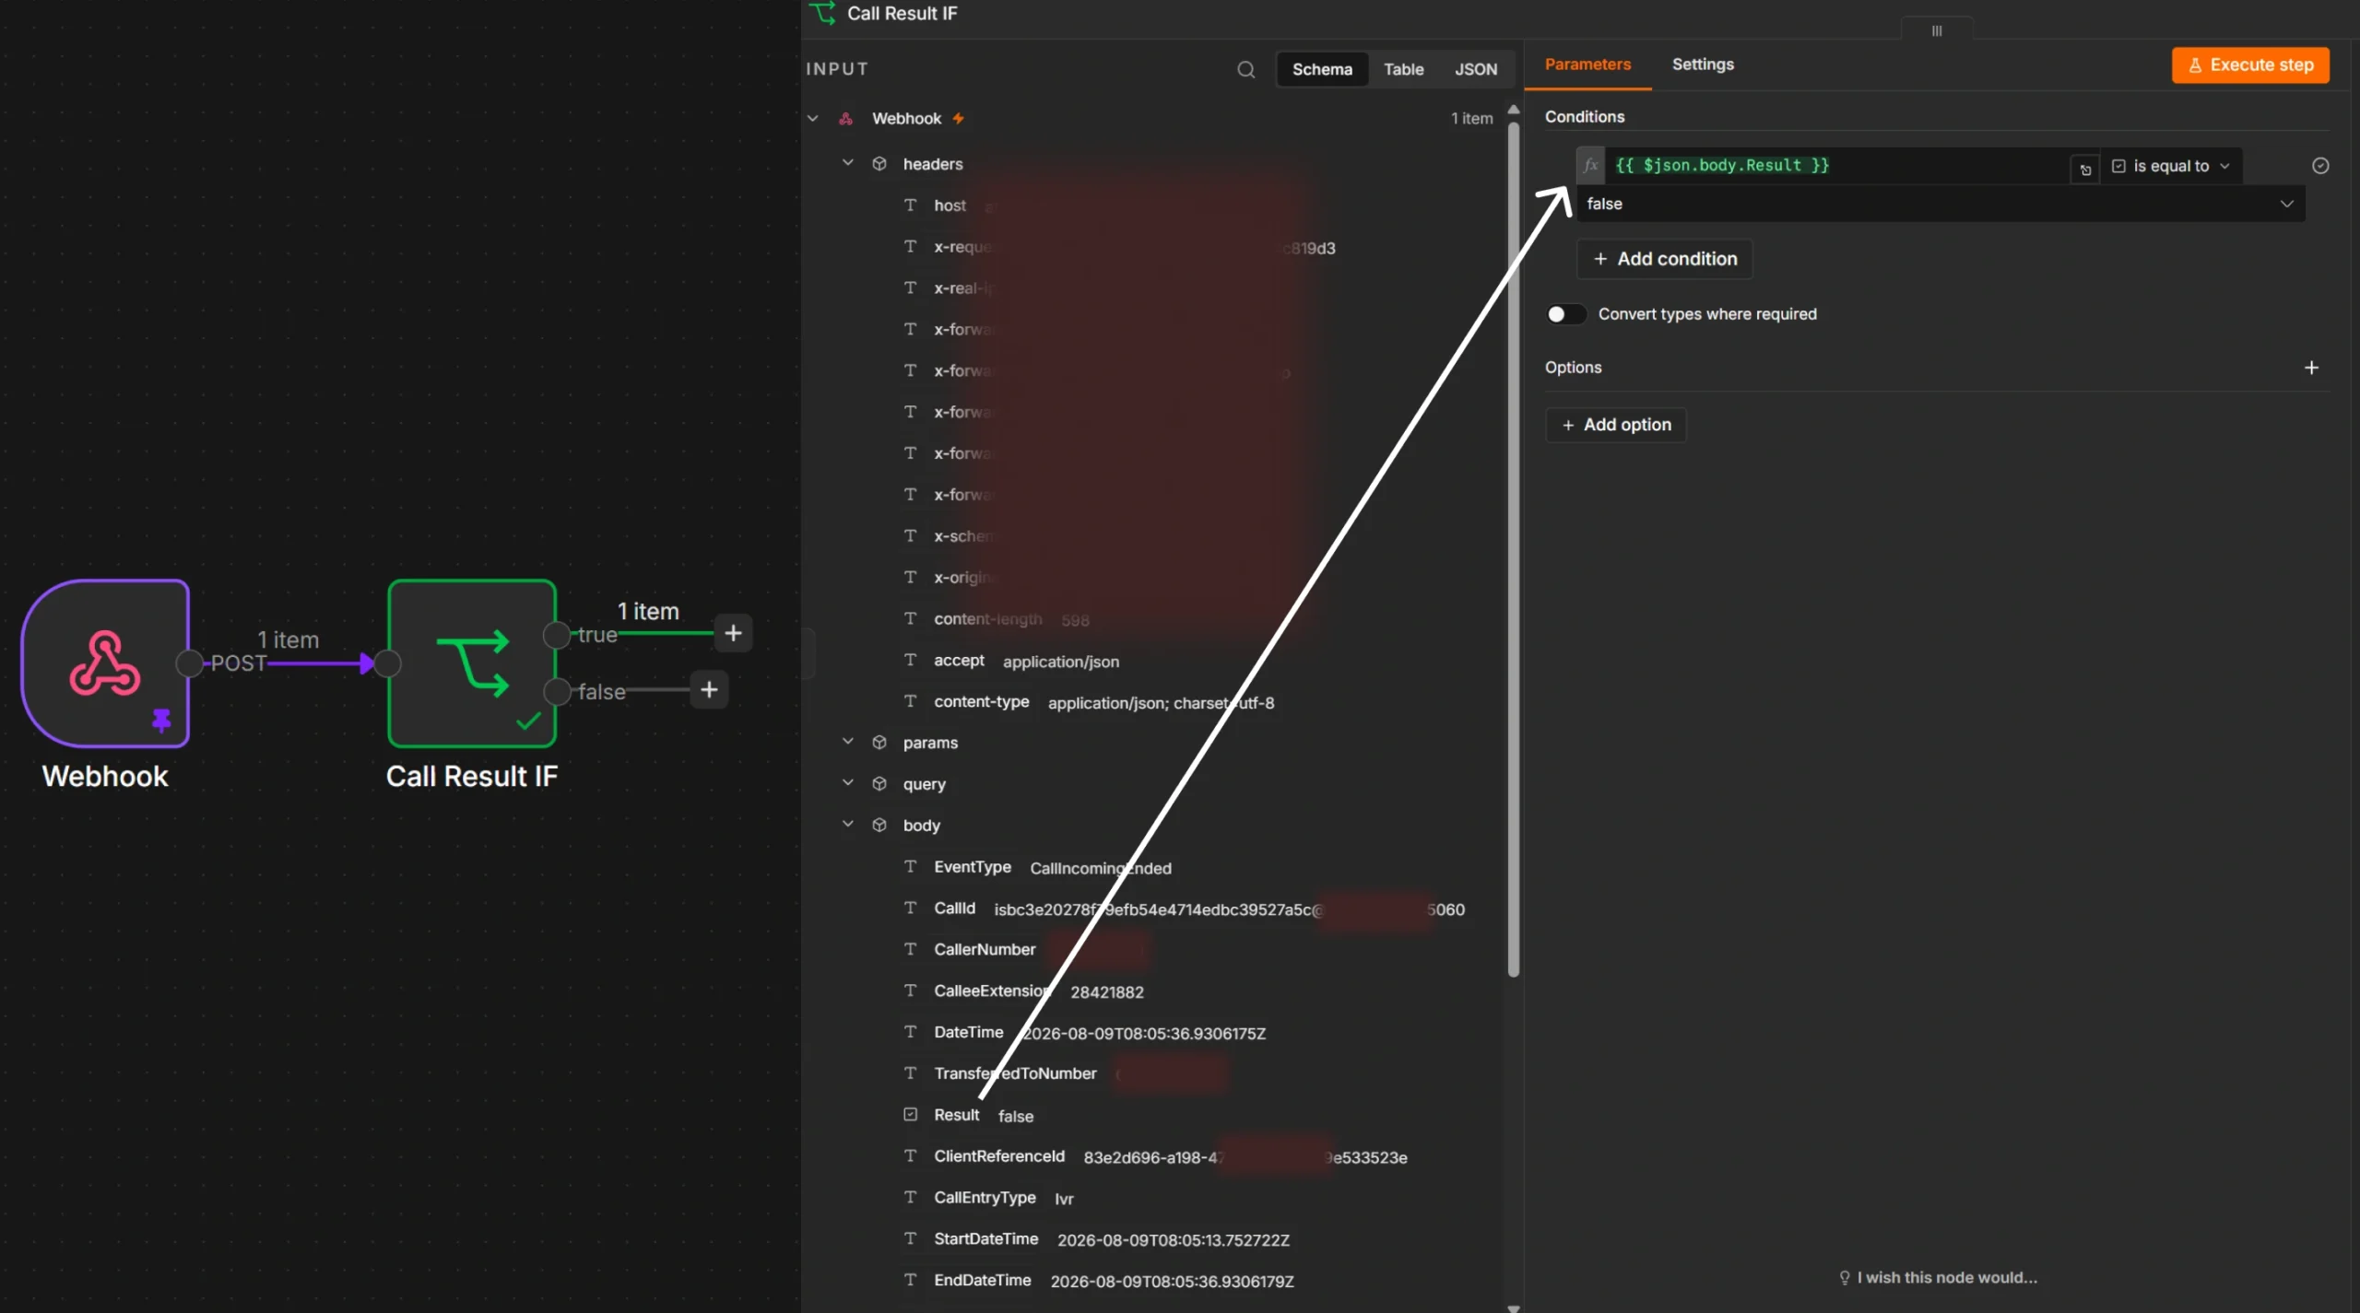Screen dimensions: 2360x1313
Task: Click the {{ $json.body.Result }} expression field
Action: (1837, 166)
